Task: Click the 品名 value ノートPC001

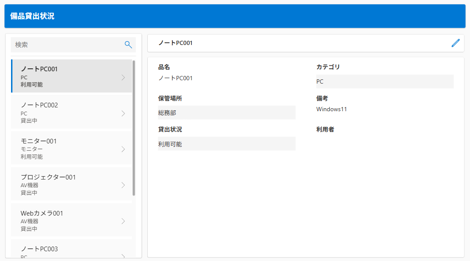Action: coord(175,78)
